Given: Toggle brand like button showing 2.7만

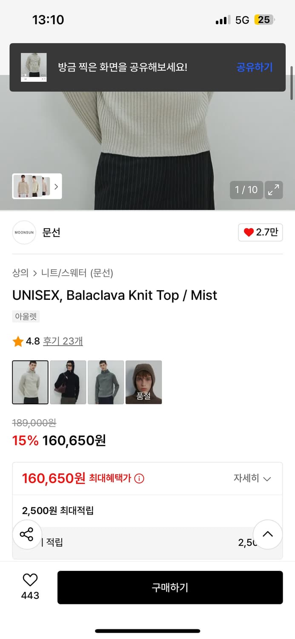Looking at the screenshot, I should coord(260,233).
